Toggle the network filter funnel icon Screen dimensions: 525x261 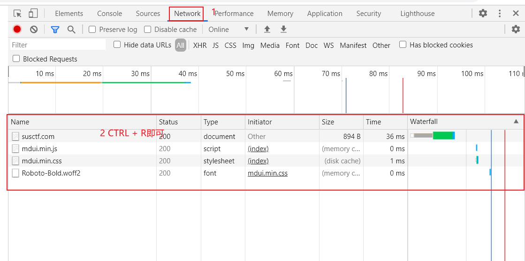coord(55,30)
